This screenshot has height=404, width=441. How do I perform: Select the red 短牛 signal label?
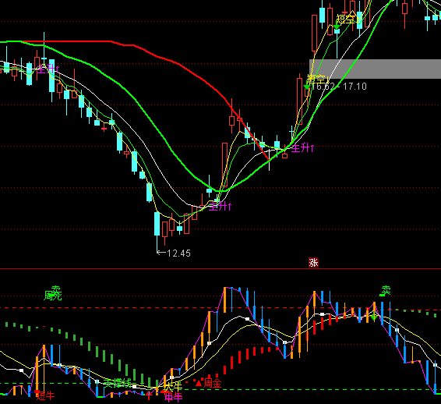(45, 395)
